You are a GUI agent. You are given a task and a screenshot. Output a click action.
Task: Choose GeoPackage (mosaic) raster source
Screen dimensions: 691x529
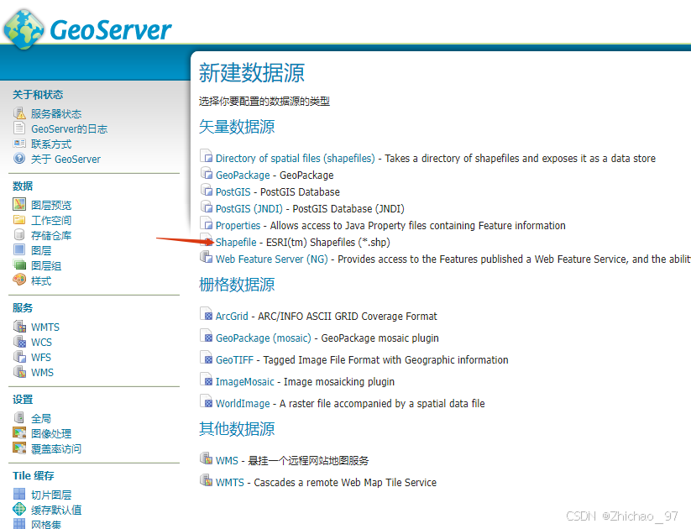(263, 338)
